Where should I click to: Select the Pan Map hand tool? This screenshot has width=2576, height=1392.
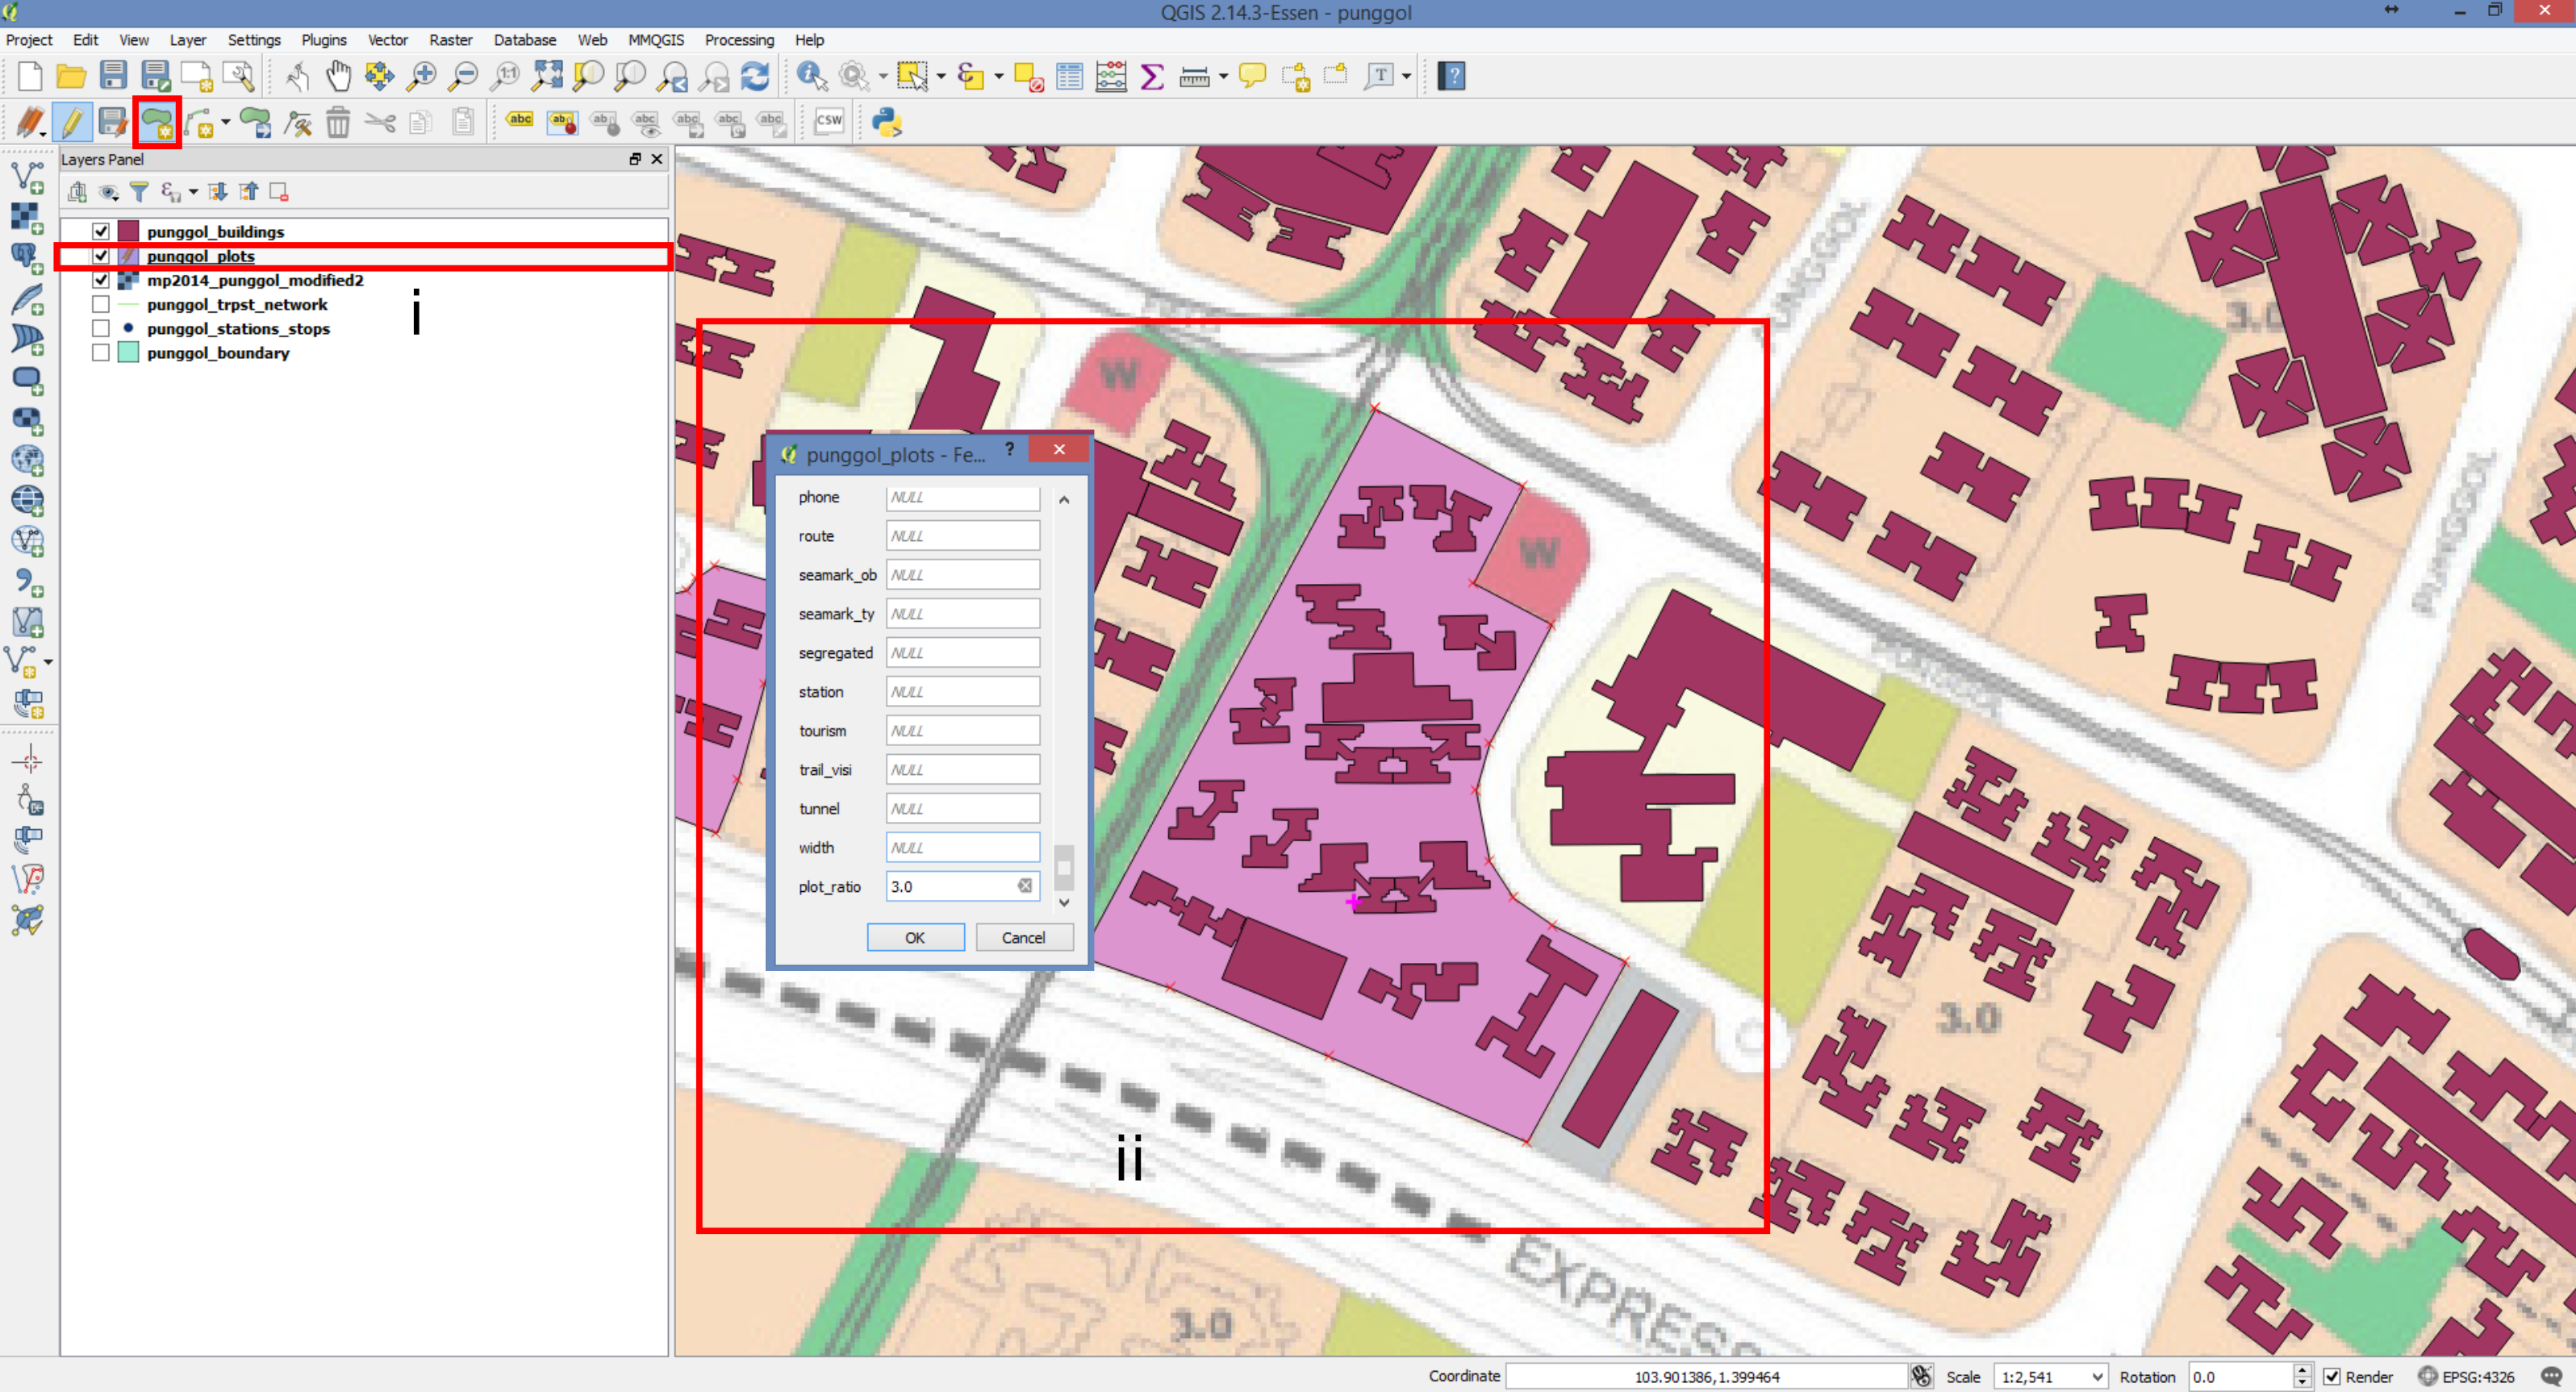tap(338, 76)
